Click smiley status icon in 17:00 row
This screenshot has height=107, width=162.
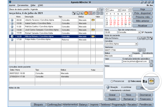point(12,40)
